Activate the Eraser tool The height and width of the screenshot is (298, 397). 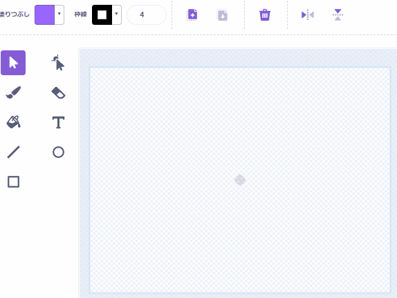click(58, 92)
